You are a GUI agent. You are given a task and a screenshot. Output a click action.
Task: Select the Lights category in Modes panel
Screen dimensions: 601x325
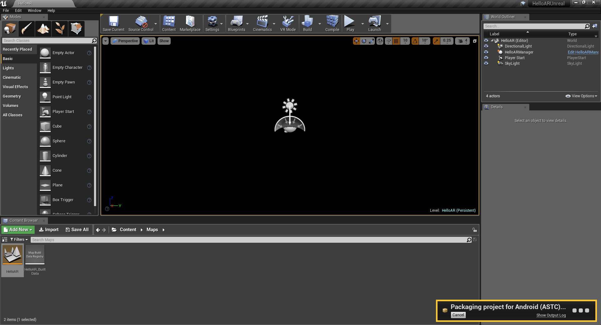click(x=8, y=68)
